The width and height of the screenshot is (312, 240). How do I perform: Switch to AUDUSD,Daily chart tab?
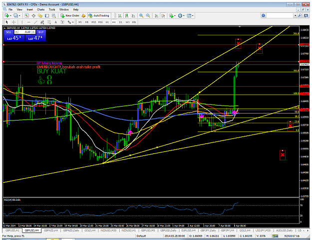pos(285,231)
